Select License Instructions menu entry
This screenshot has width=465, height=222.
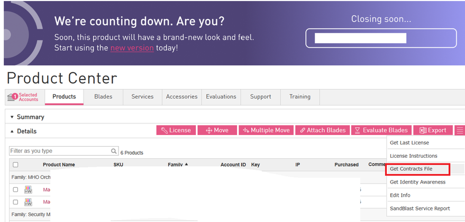[x=426, y=156]
